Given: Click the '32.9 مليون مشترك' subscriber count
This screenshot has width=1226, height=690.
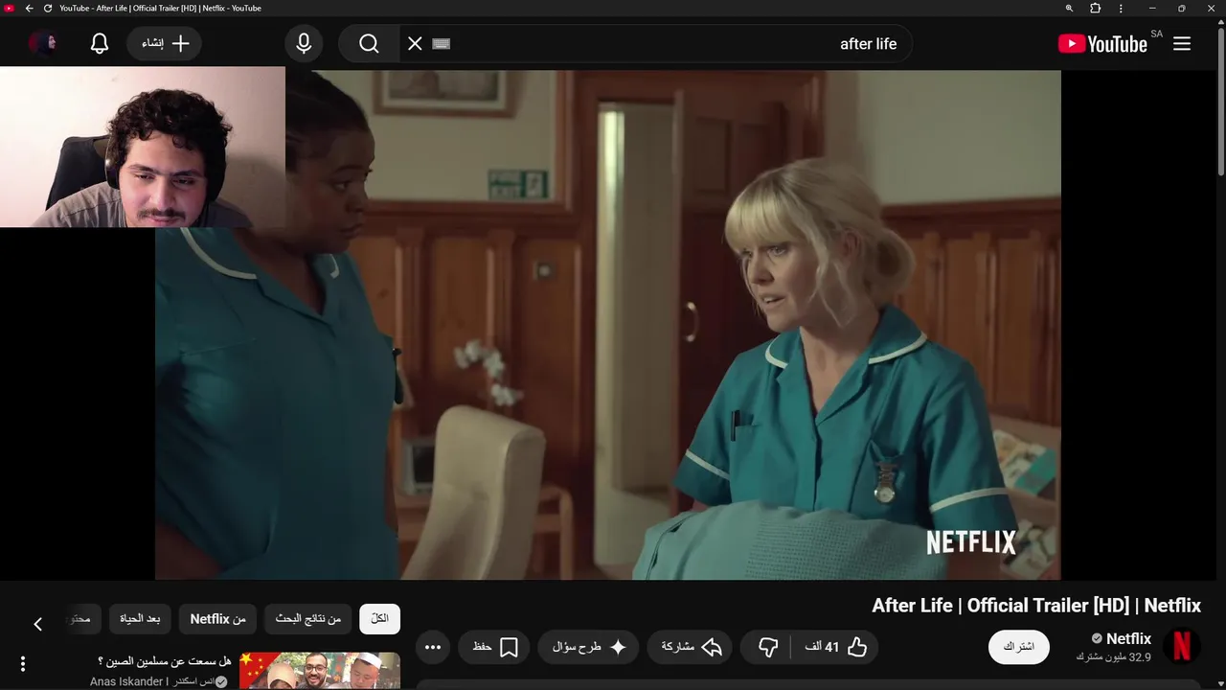Looking at the screenshot, I should (x=1114, y=657).
